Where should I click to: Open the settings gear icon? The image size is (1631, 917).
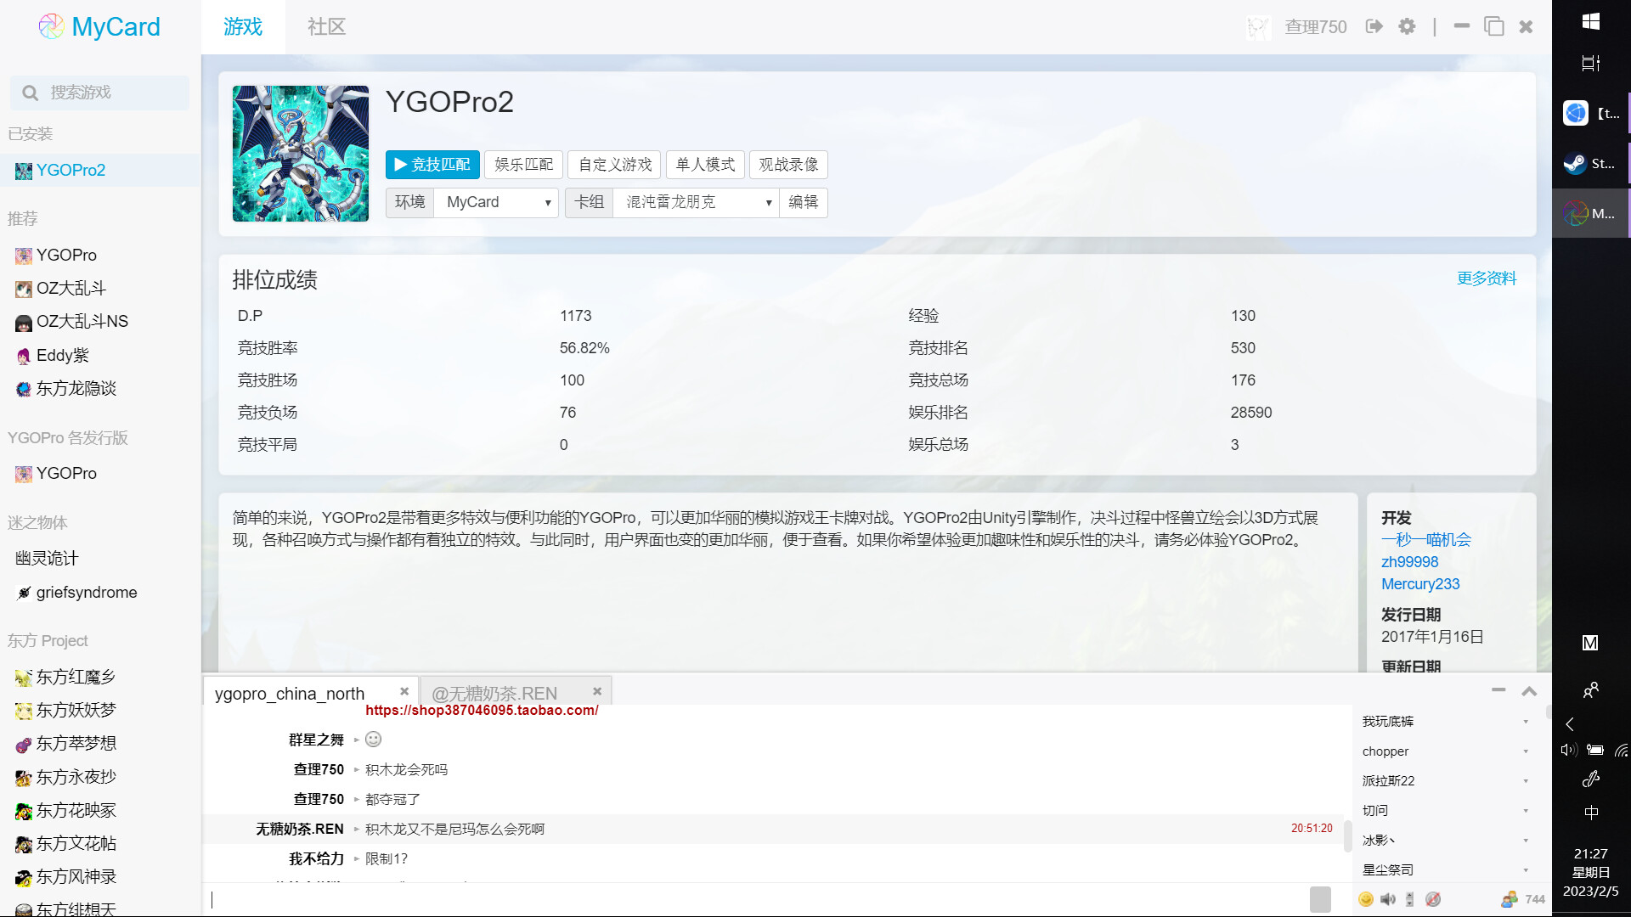(1407, 26)
